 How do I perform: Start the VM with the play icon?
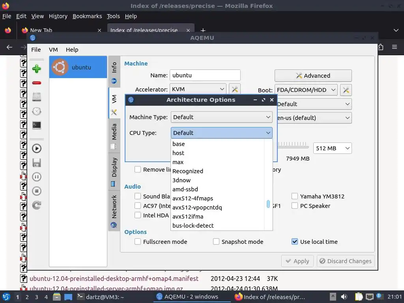[x=37, y=148]
